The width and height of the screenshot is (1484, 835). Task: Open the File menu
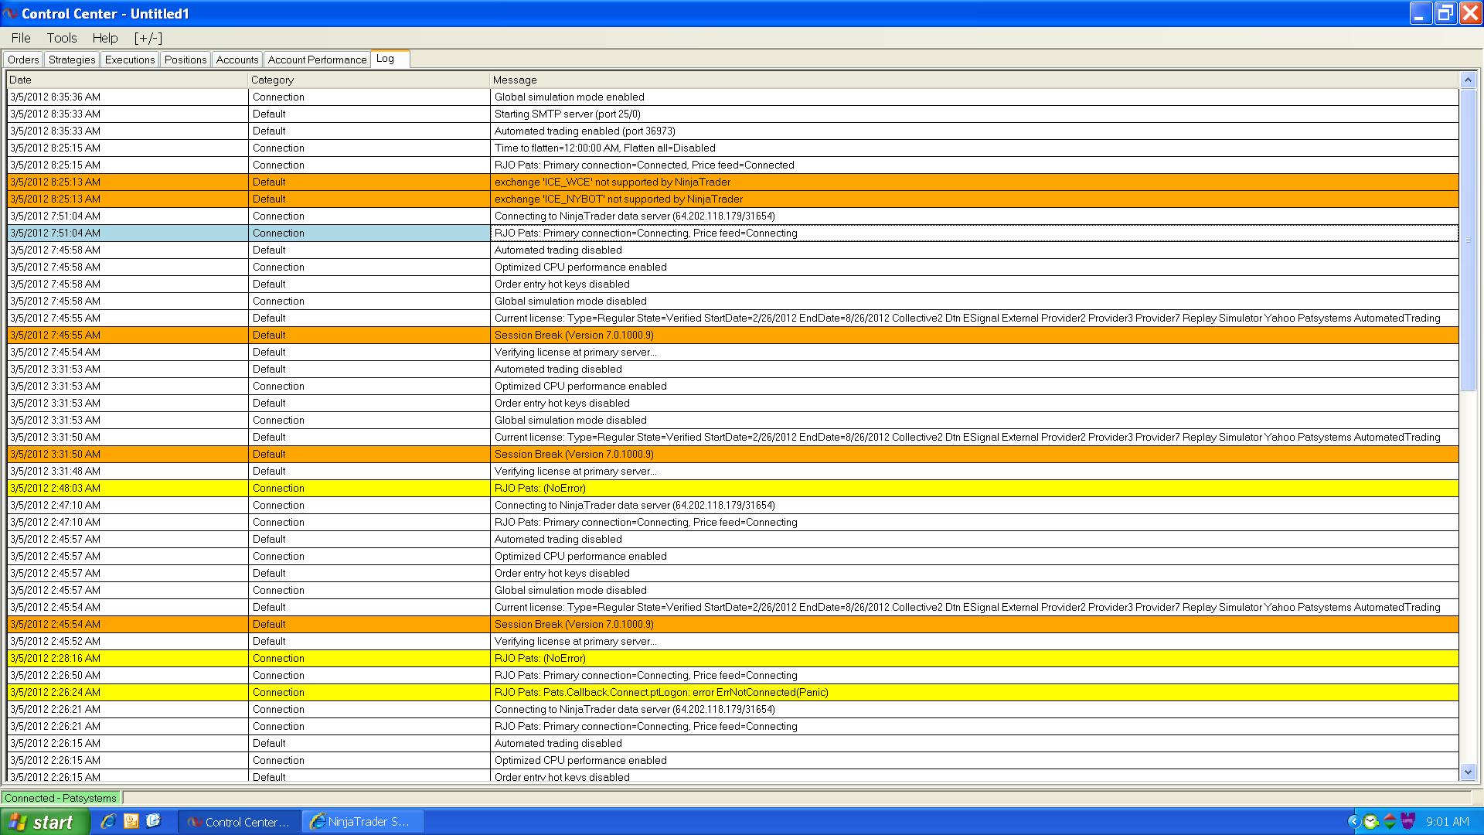(21, 38)
